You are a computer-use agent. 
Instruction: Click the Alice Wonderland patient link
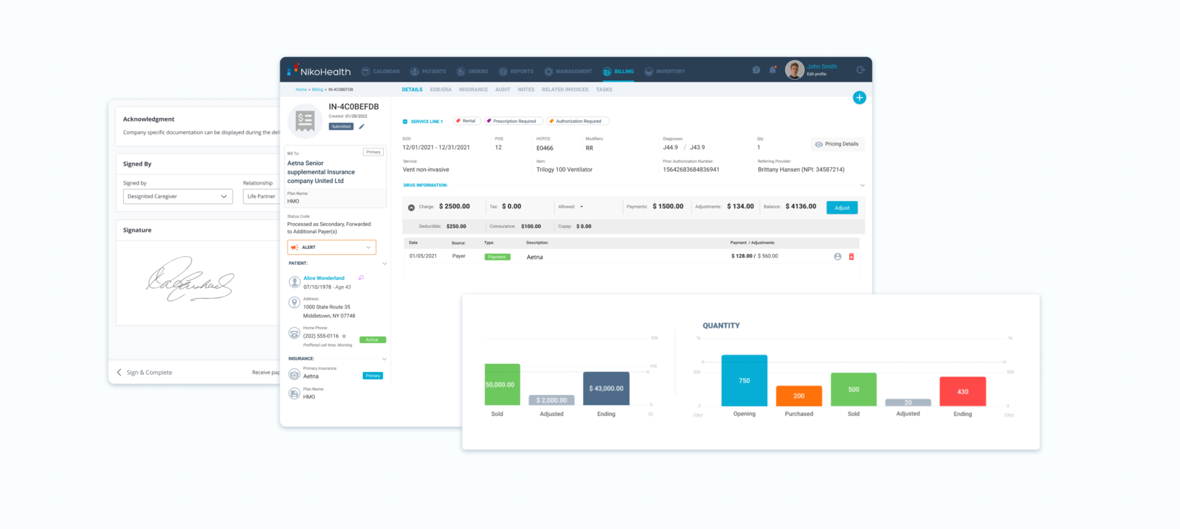click(324, 278)
